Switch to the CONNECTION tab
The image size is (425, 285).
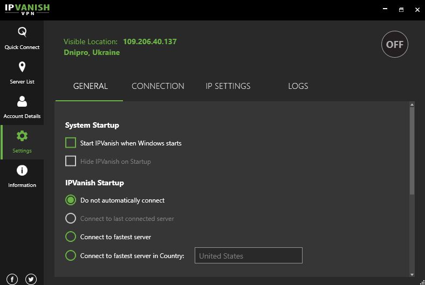[157, 86]
